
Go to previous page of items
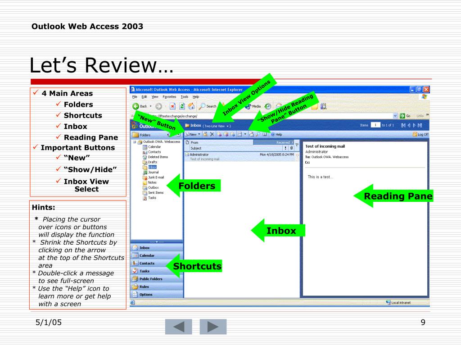click(409, 125)
